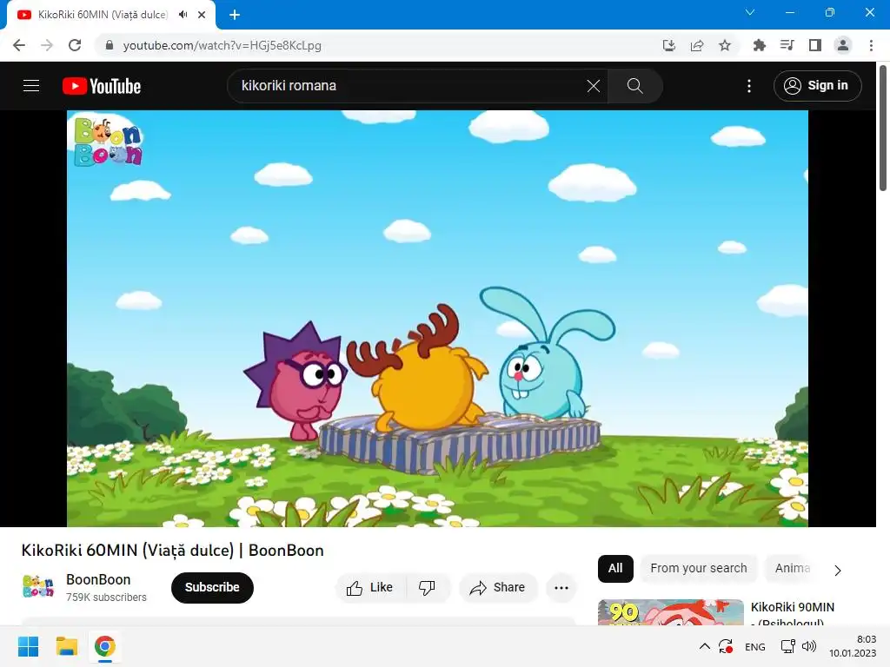Select the Anima chip

(x=793, y=568)
